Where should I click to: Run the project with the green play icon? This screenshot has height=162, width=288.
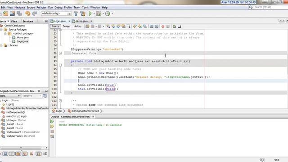pyautogui.click(x=90, y=13)
